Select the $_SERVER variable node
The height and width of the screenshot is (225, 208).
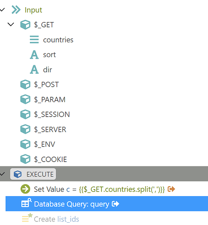[43, 129]
